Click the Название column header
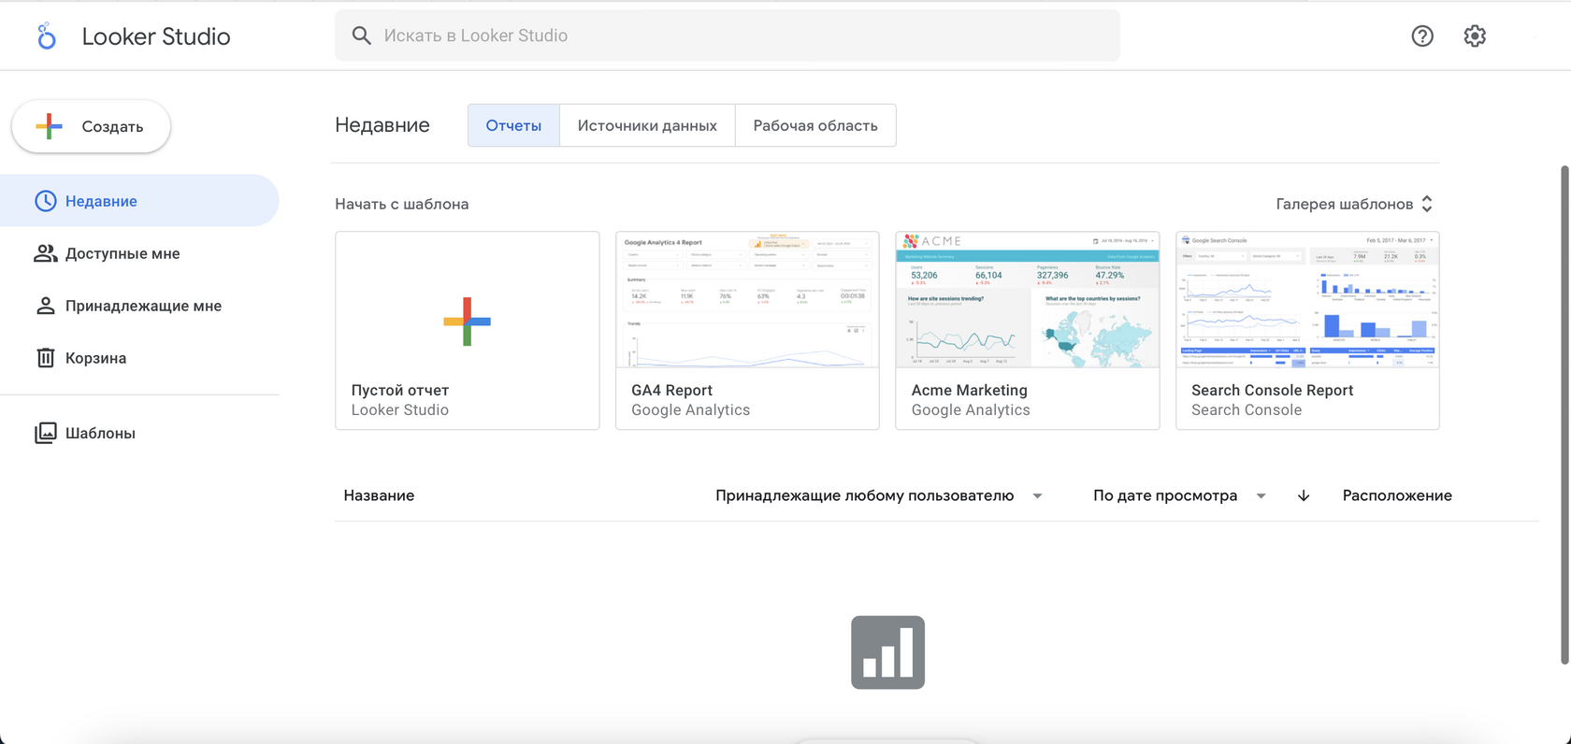Viewport: 1571px width, 744px height. [x=379, y=495]
